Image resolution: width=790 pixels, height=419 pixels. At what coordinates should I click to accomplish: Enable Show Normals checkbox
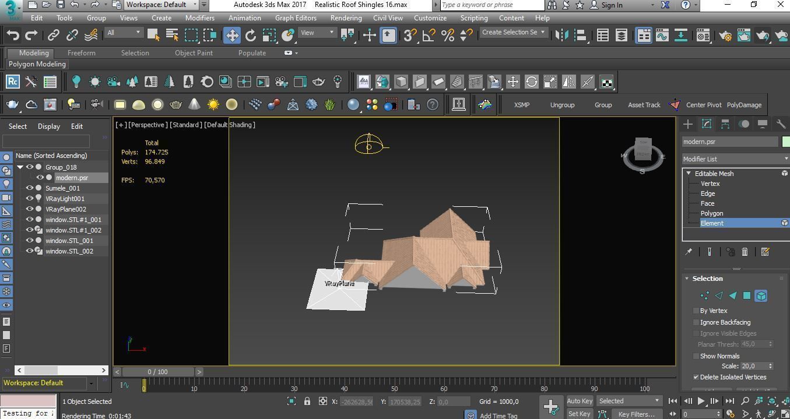point(696,356)
